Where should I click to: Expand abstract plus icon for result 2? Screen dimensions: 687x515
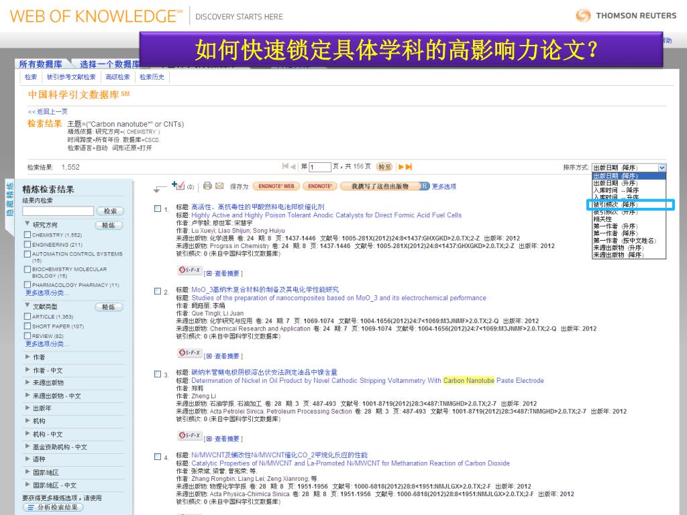click(x=209, y=356)
